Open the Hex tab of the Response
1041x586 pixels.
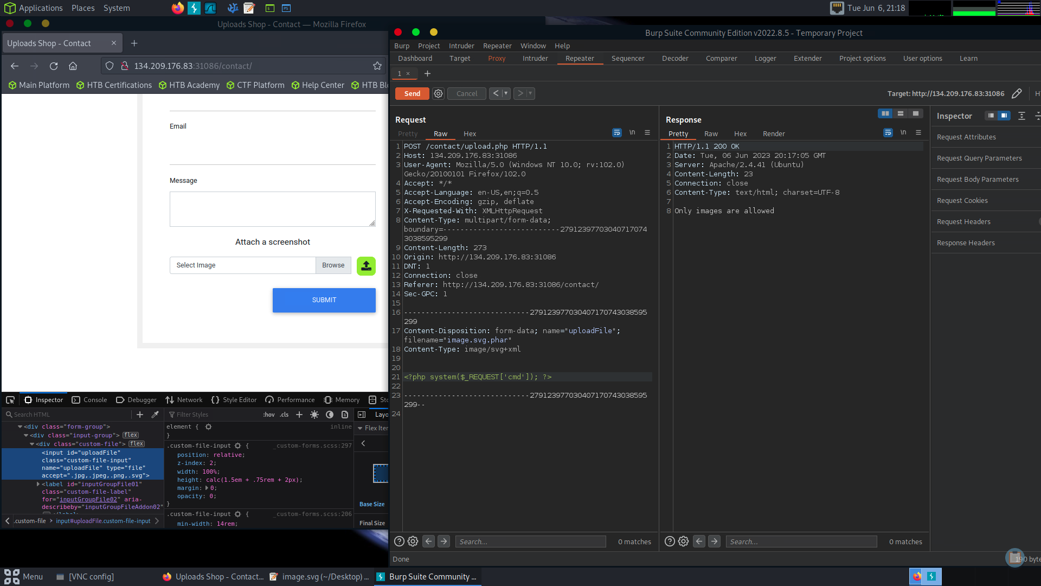[x=740, y=133]
